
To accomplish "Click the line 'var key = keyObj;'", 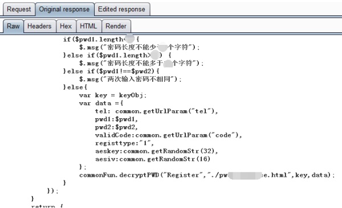I will (x=113, y=95).
